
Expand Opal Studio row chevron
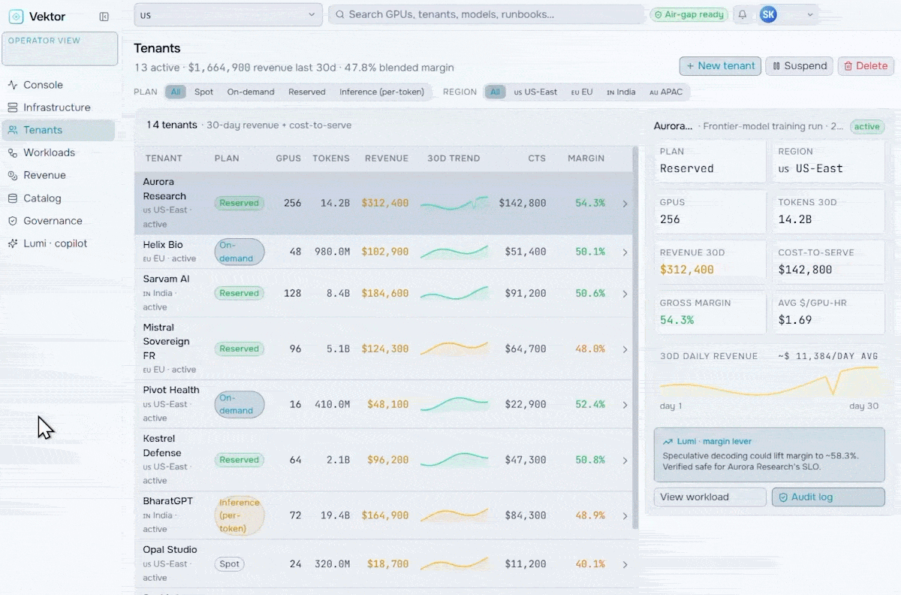(x=625, y=564)
